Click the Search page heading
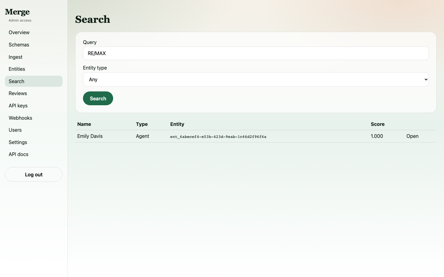Image resolution: width=444 pixels, height=277 pixels. (x=92, y=19)
